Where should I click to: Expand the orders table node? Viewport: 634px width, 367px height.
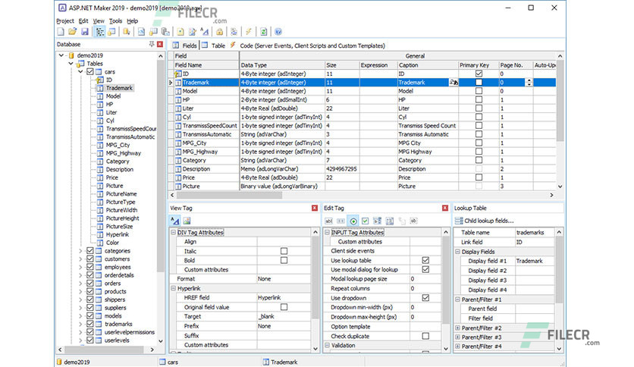click(x=80, y=284)
